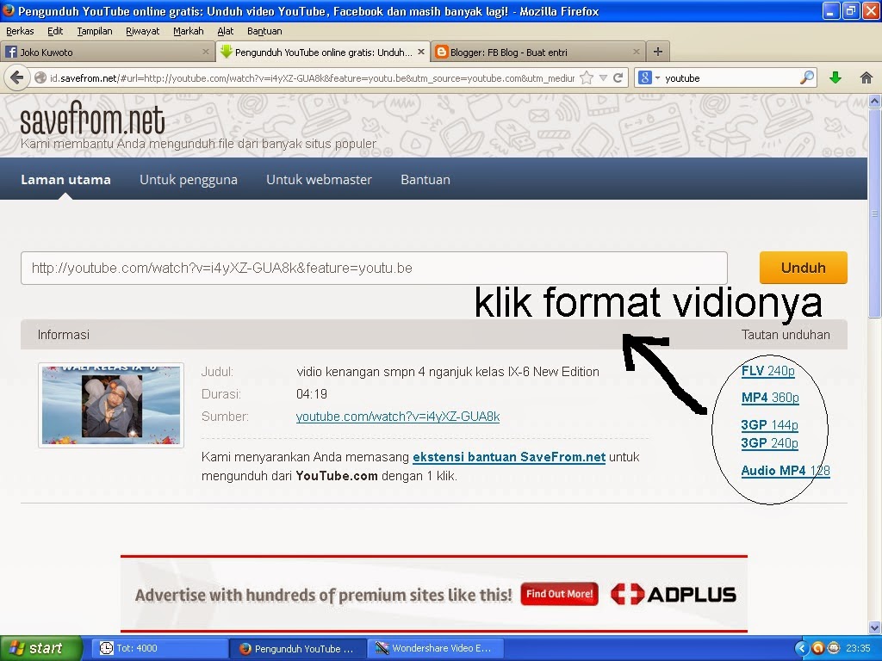Download the MP4 360p format

point(770,398)
